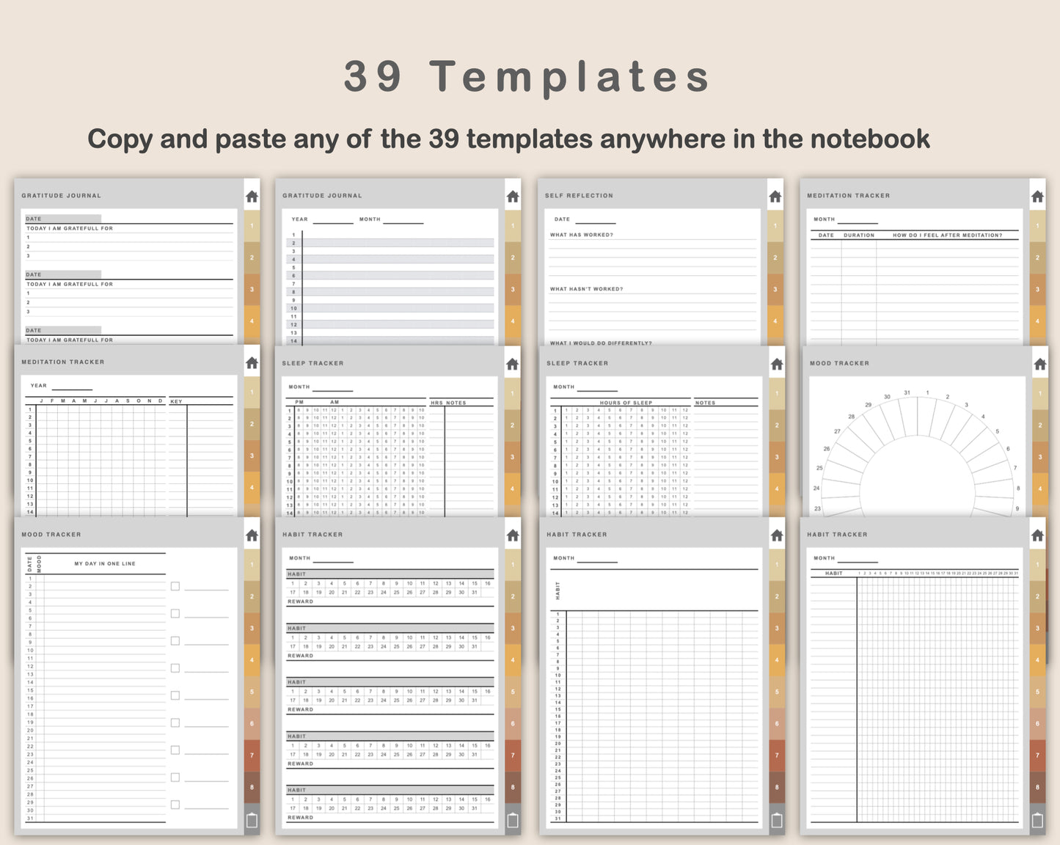Click home icon on Year/Month Gratitude Journal page
1060x845 pixels.
[513, 197]
